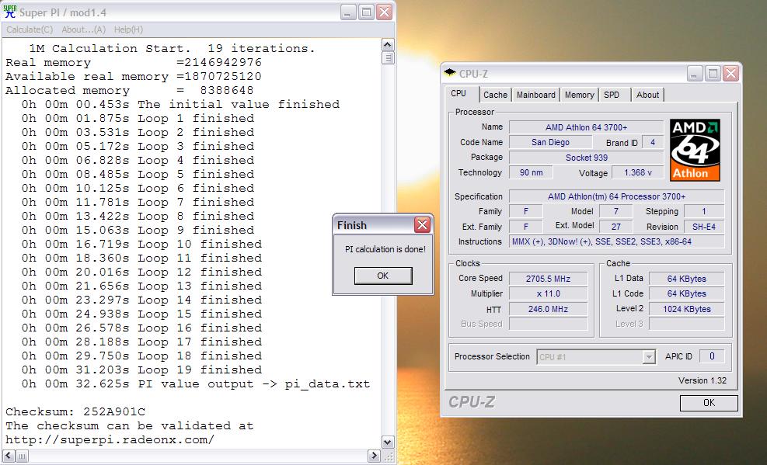Click the up arrow of Super PI vertical scrollbar
This screenshot has height=465, width=767.
pos(388,45)
